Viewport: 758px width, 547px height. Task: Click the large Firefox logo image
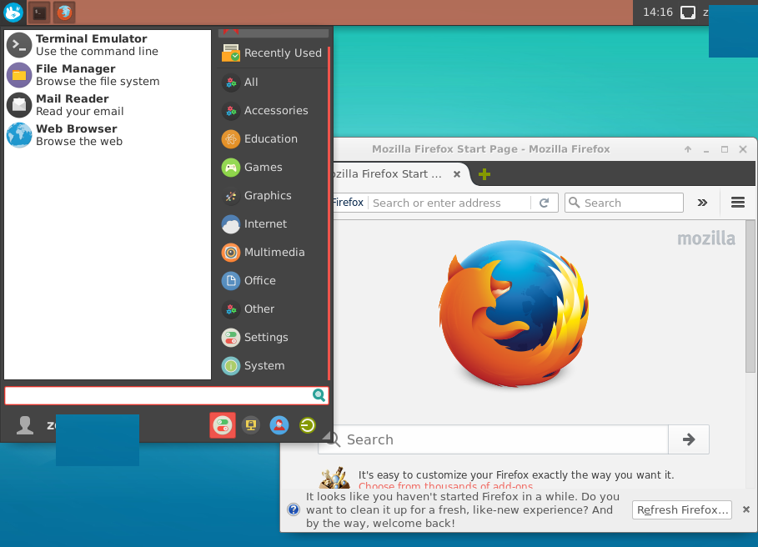click(x=514, y=314)
